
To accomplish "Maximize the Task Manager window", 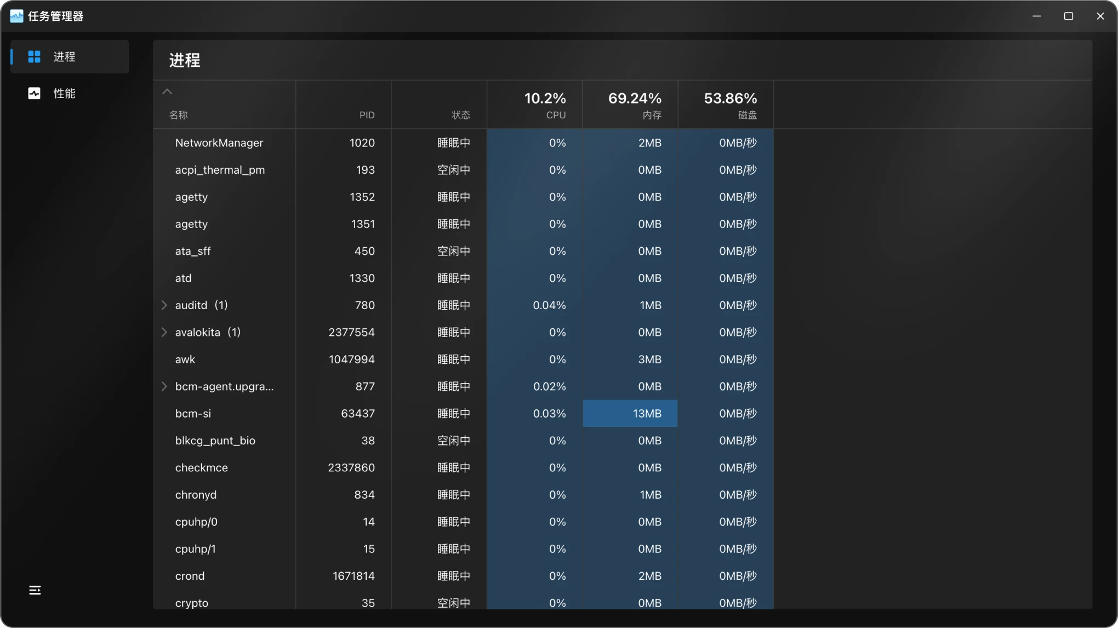I will (x=1068, y=16).
